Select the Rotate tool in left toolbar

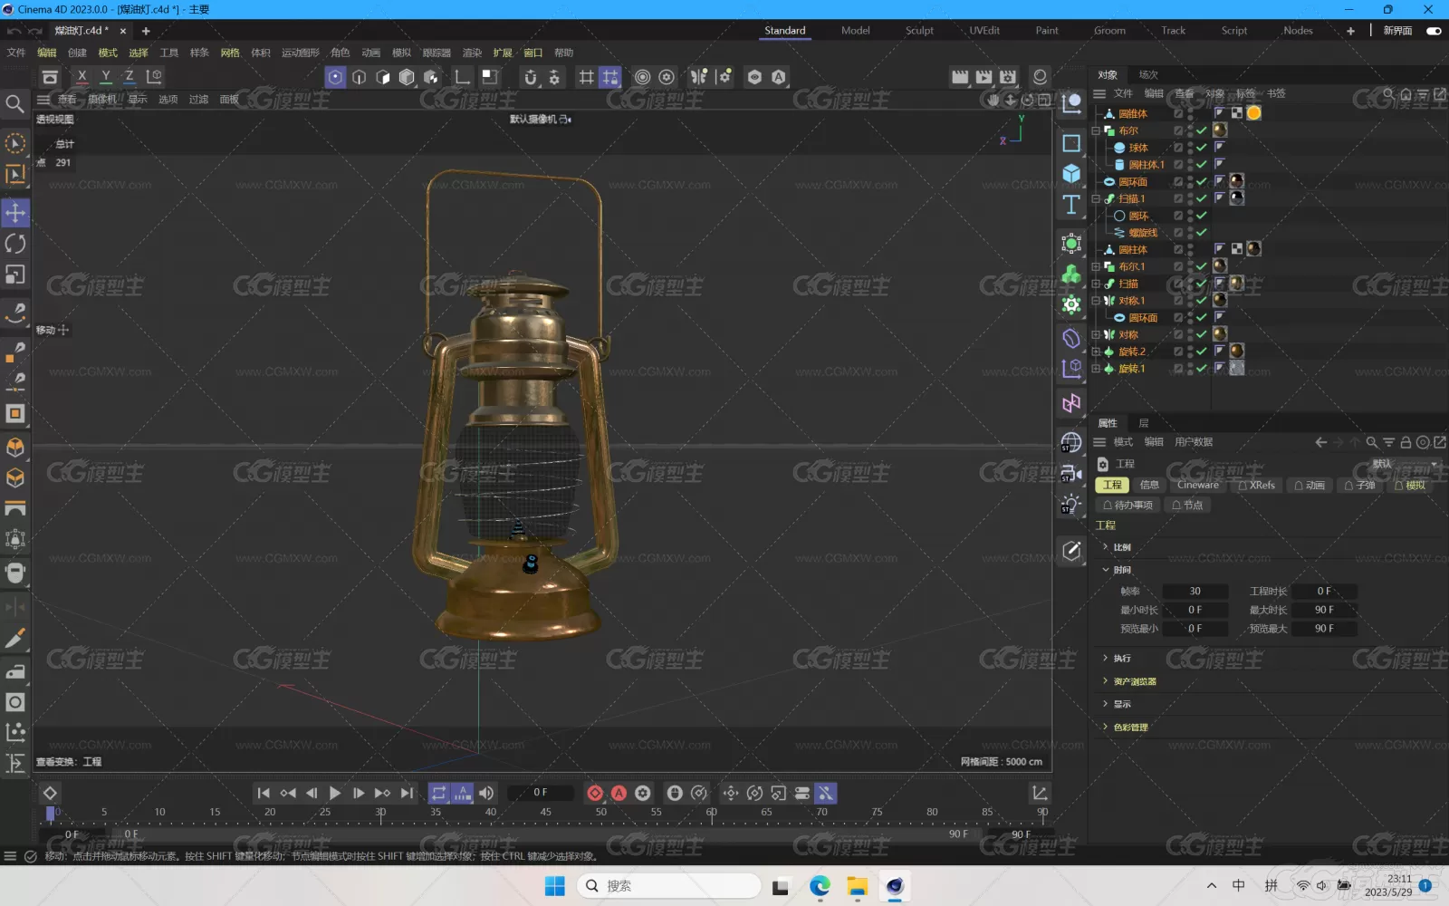[15, 244]
